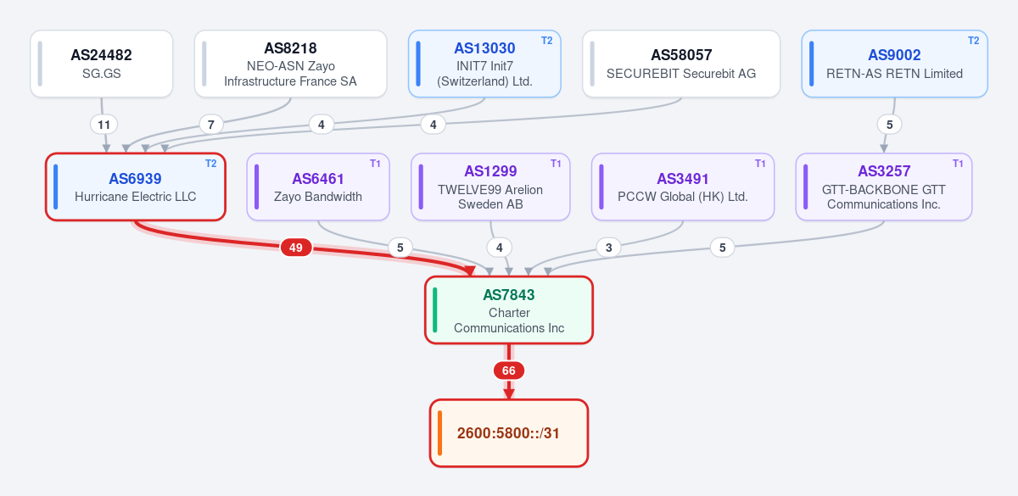
Task: Click the 7 path count badge
Action: (x=211, y=125)
